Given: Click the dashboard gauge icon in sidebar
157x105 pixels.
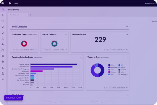Looking at the screenshot, I should pyautogui.click(x=3, y=10).
